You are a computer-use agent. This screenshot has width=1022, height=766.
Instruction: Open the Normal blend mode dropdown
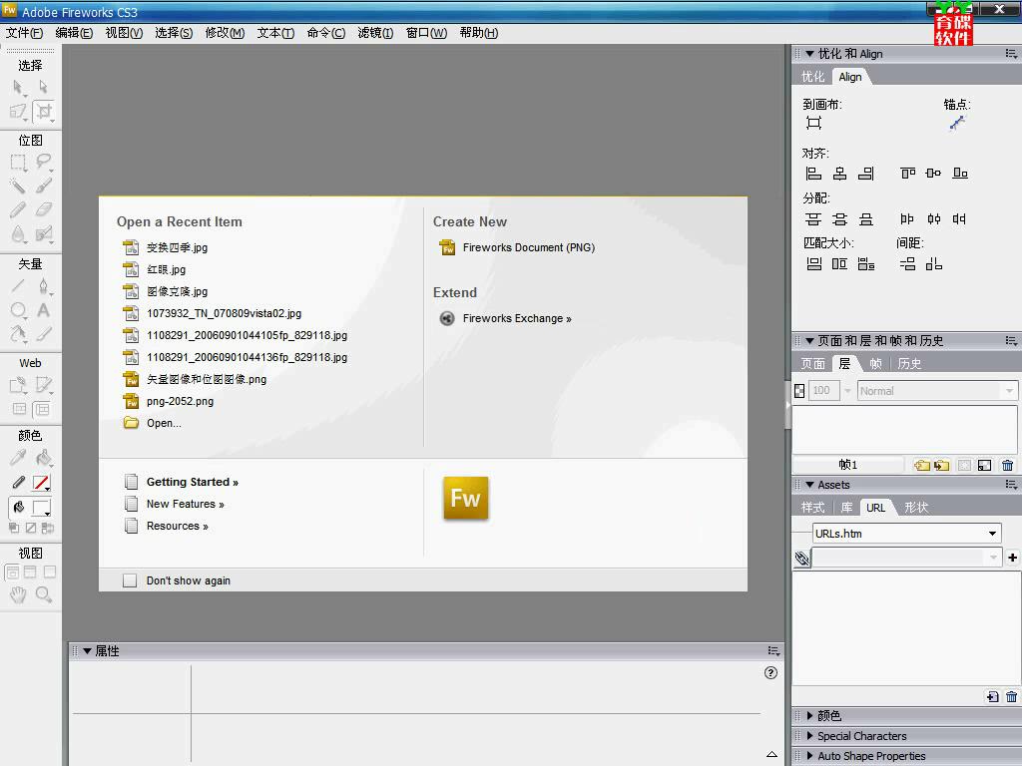tap(1009, 391)
